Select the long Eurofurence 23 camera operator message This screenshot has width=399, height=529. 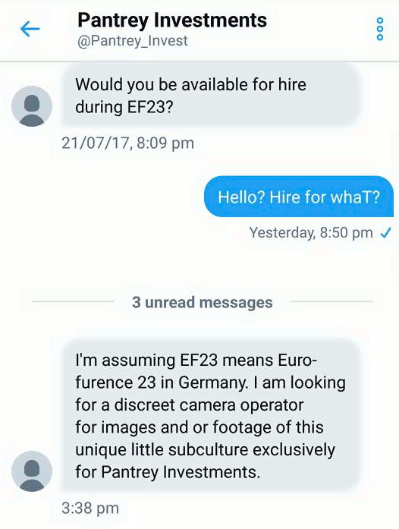coord(210,415)
